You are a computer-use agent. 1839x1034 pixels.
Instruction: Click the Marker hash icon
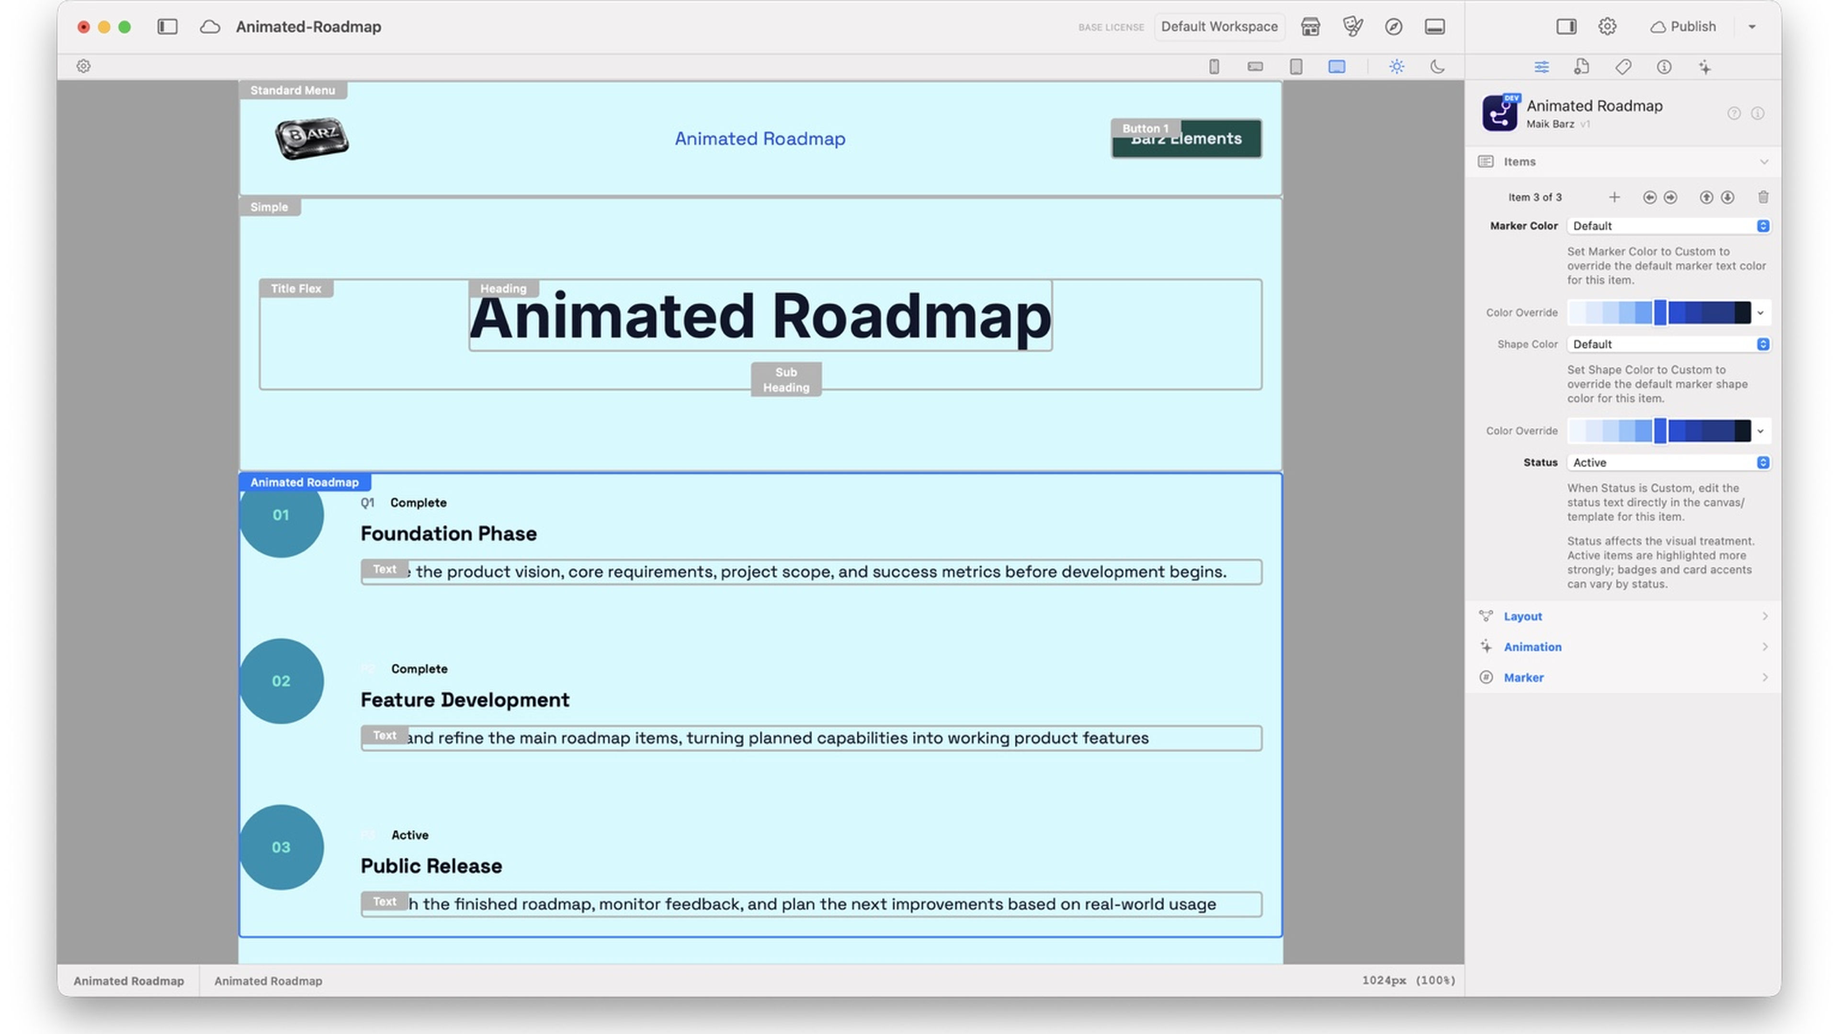1486,677
